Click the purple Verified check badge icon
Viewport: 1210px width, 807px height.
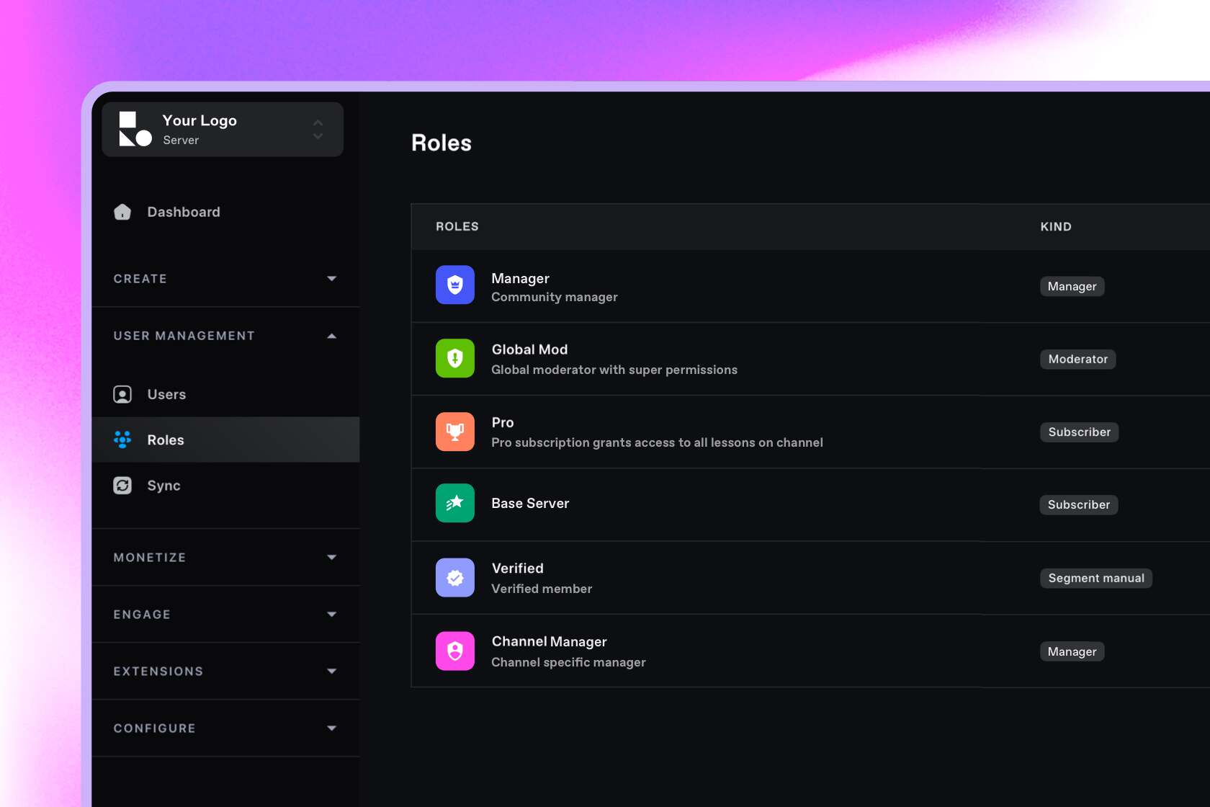(x=455, y=578)
